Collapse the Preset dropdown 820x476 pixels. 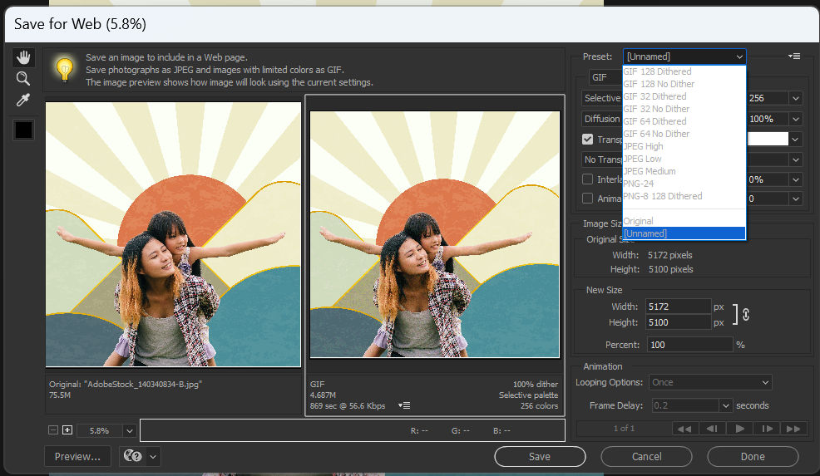click(739, 56)
